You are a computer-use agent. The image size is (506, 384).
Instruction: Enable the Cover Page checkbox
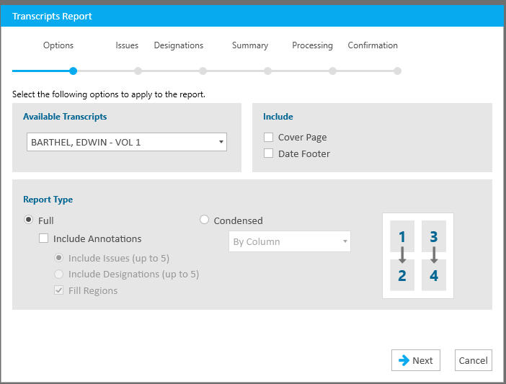tap(268, 138)
